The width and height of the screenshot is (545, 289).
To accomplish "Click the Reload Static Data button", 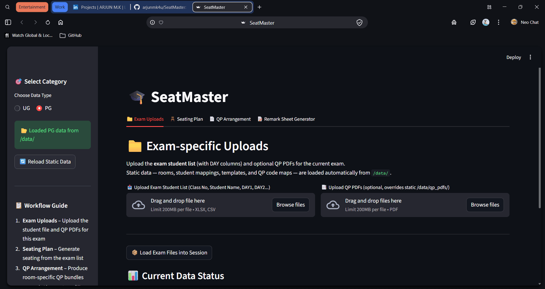I will pyautogui.click(x=45, y=162).
